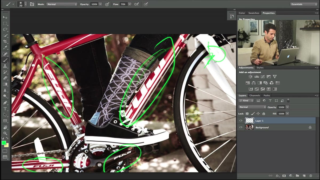
Task: Select the History Brush tool
Action: click(5, 72)
